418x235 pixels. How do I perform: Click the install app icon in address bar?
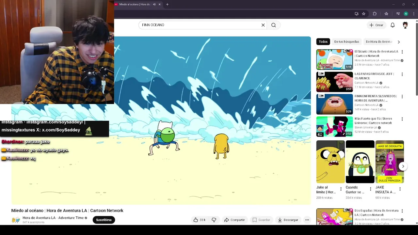[x=357, y=14]
